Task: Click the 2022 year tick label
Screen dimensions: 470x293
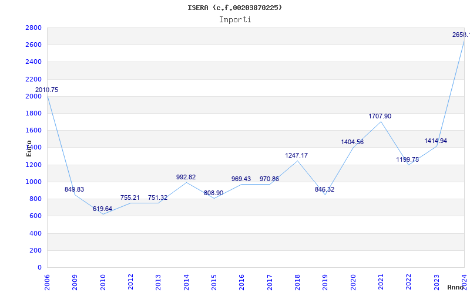Action: (408, 282)
